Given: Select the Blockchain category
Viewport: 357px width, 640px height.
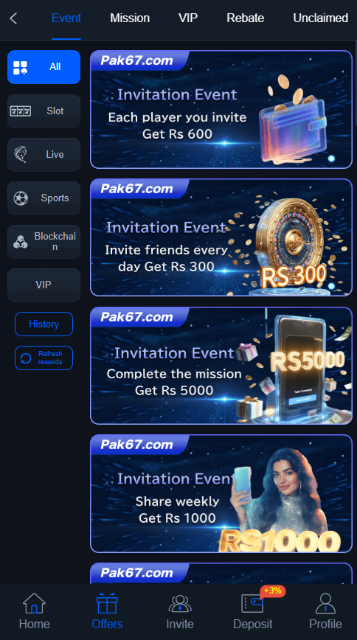Looking at the screenshot, I should [44, 242].
